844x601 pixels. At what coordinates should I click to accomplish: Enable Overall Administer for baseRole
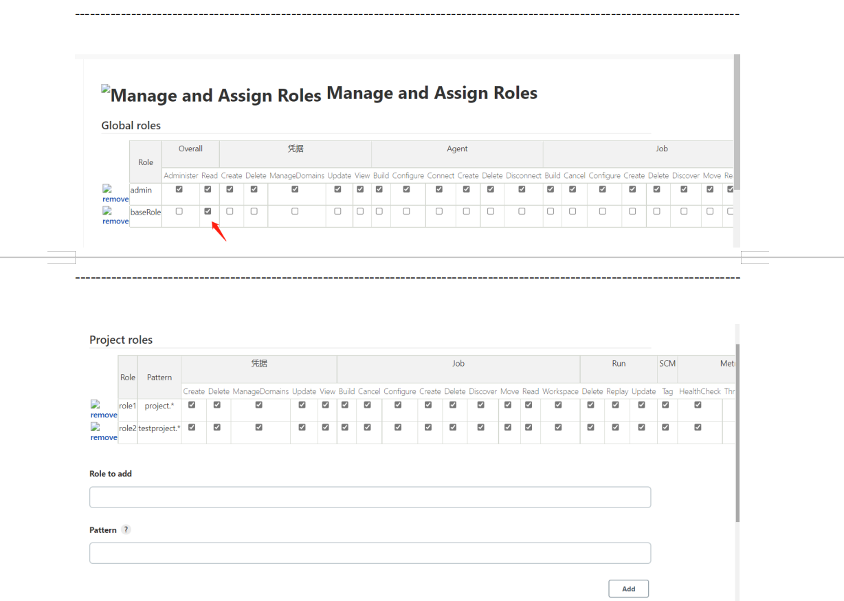pyautogui.click(x=179, y=211)
